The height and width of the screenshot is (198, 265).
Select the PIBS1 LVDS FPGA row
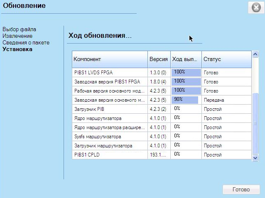point(110,72)
